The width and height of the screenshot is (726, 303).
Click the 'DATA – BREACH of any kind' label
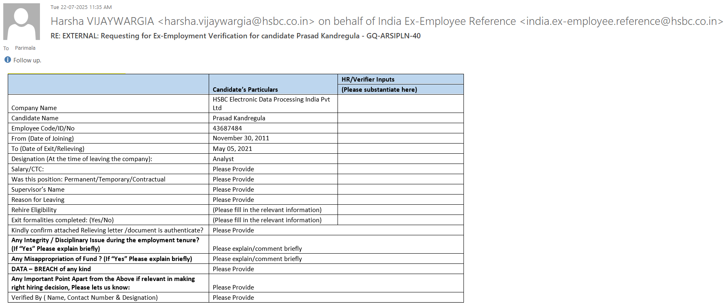tap(51, 269)
